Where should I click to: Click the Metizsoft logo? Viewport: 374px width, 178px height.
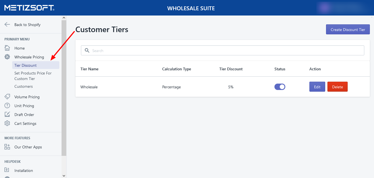[x=29, y=8]
